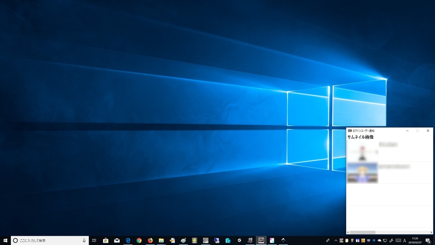Launch Microsoft Edge from taskbar
435x245 pixels.
(x=128, y=240)
